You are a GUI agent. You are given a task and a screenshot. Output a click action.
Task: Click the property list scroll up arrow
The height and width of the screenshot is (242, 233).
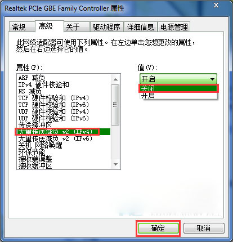pyautogui.click(x=115, y=79)
